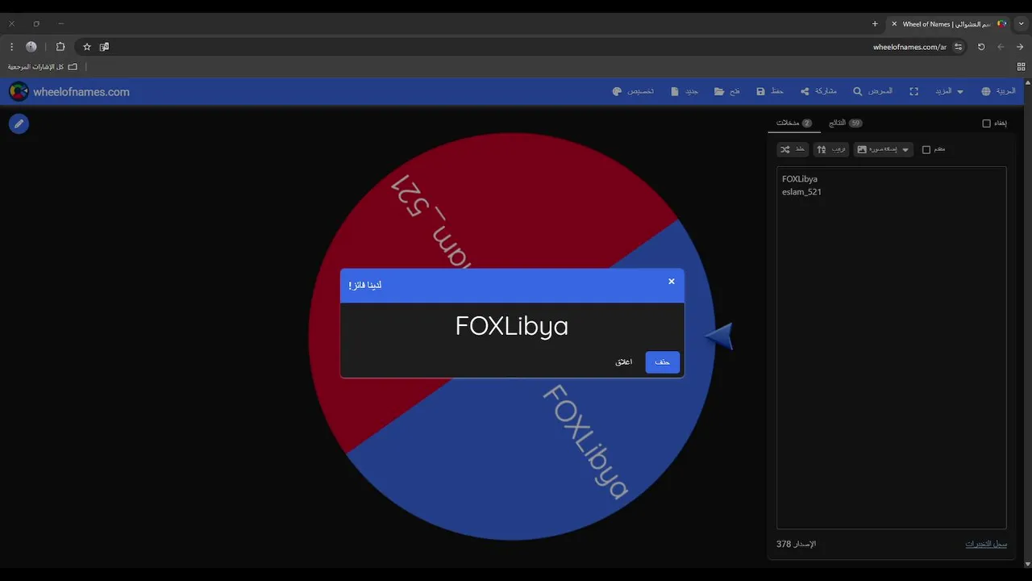Viewport: 1032px width, 581px height.
Task: Bookmark this page with the star
Action: pos(87,47)
